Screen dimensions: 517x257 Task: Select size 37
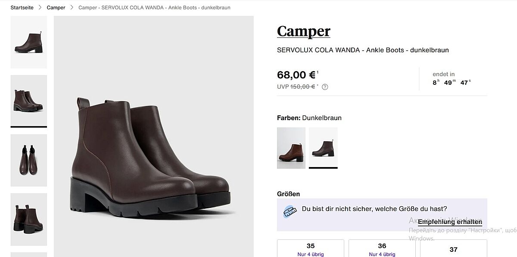click(x=453, y=249)
